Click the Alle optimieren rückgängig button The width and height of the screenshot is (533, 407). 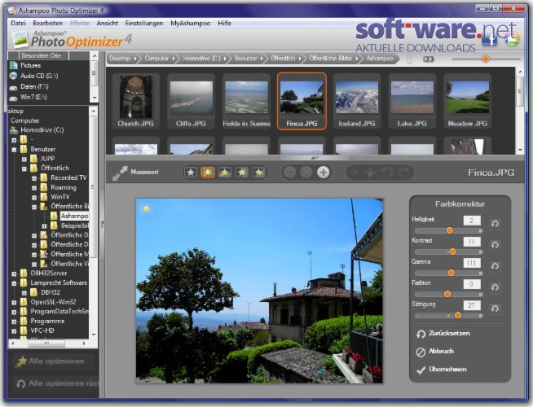(56, 383)
